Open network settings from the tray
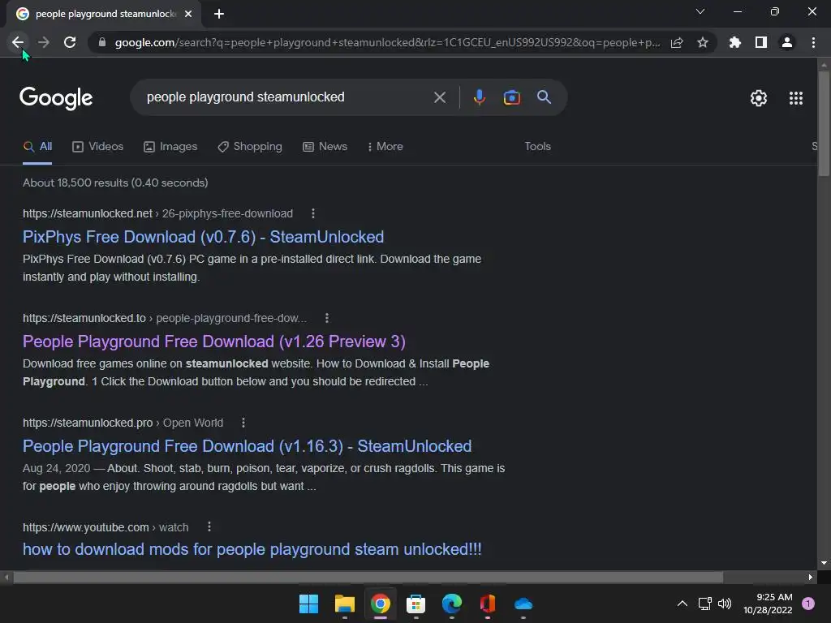Image resolution: width=831 pixels, height=623 pixels. [704, 604]
